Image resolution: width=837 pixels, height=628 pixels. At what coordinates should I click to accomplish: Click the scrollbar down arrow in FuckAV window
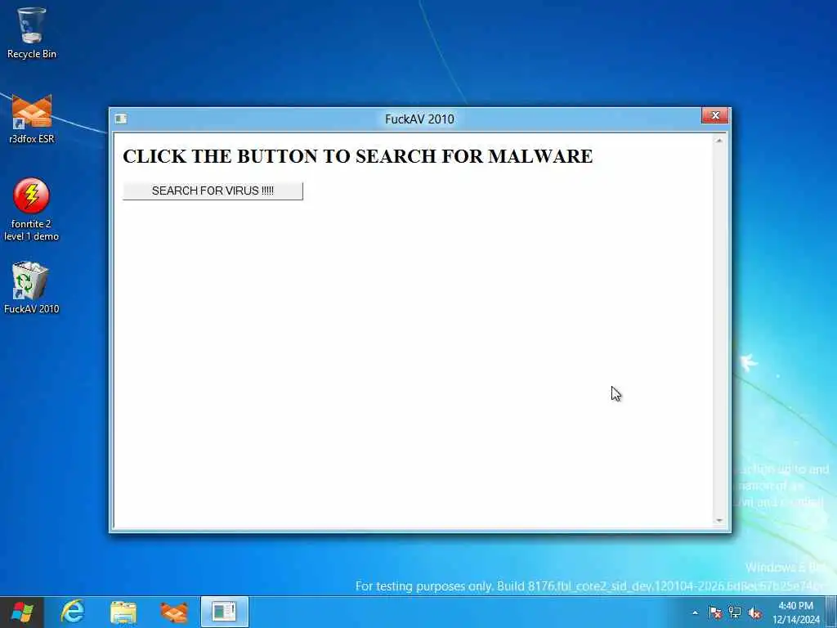click(x=719, y=520)
